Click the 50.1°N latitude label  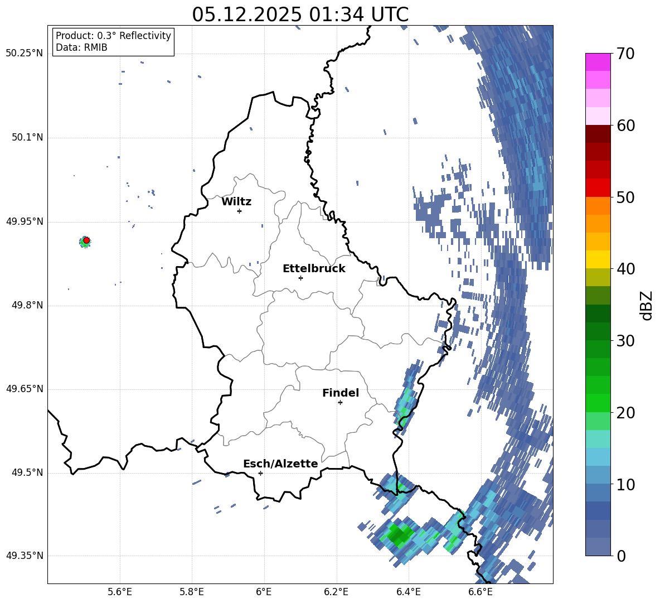click(x=27, y=138)
